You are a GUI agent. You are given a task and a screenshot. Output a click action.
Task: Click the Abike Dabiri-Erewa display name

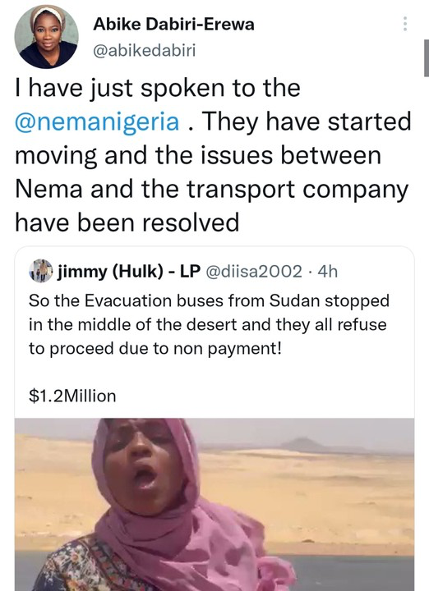[173, 25]
